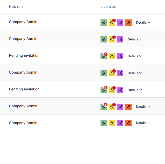The width and height of the screenshot is (165, 164).
Task: Click purple license icon in last row
Action: click(x=120, y=123)
